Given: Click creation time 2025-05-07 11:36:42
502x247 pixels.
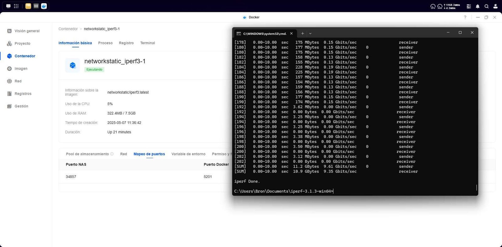Looking at the screenshot, I should tap(124, 123).
